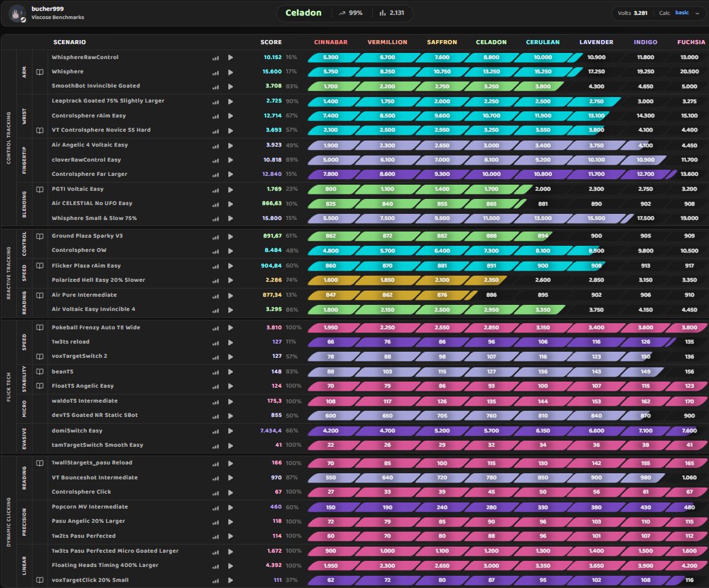
Task: Expand the Calc chevron arrow
Action: pos(697,13)
